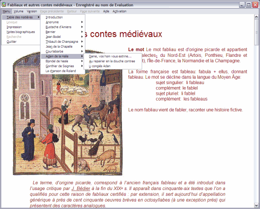Viewport: 260px width, 209px height.
Task: Open 'Au repairier en la douche contree'
Action: (113, 61)
